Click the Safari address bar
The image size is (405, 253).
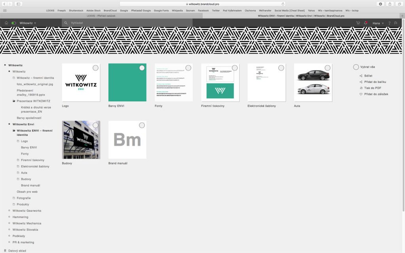(202, 4)
